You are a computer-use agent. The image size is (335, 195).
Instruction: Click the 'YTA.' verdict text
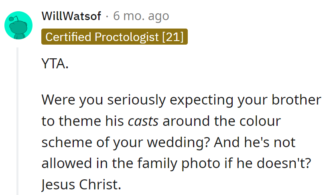pos(55,64)
